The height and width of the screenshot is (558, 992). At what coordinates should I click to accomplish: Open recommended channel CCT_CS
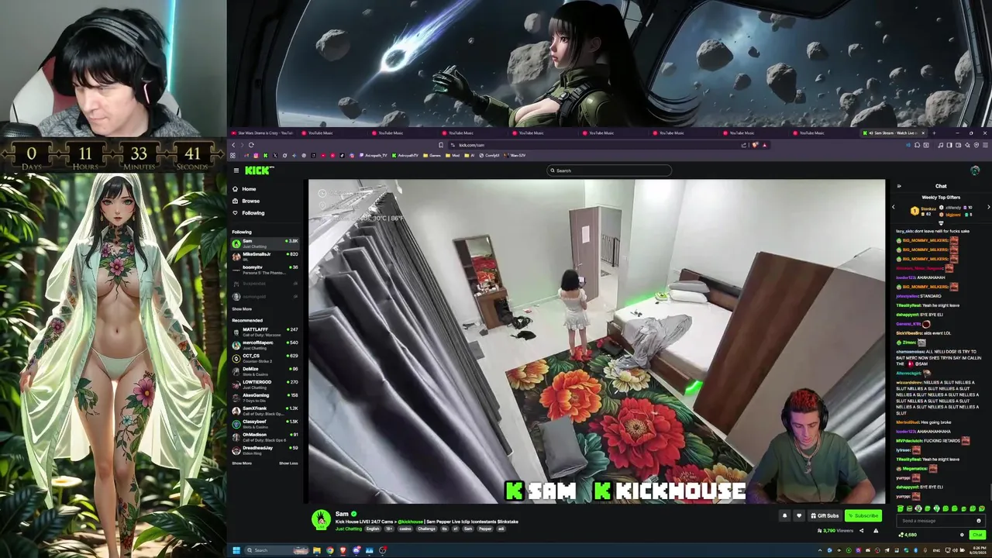point(265,357)
